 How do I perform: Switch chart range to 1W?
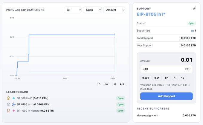click(106, 84)
